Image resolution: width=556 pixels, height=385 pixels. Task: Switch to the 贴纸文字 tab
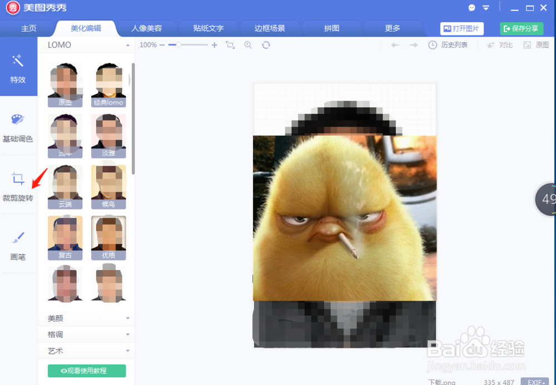(208, 28)
